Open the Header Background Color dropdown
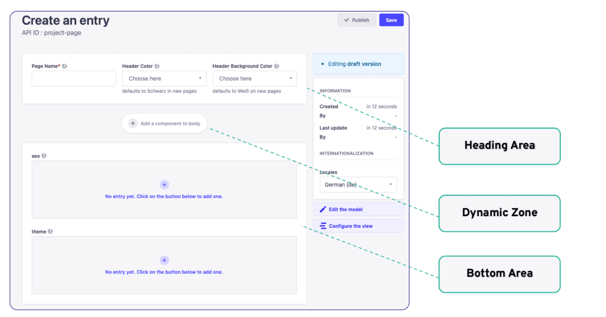Screen dimensions: 606x317 (x=255, y=78)
